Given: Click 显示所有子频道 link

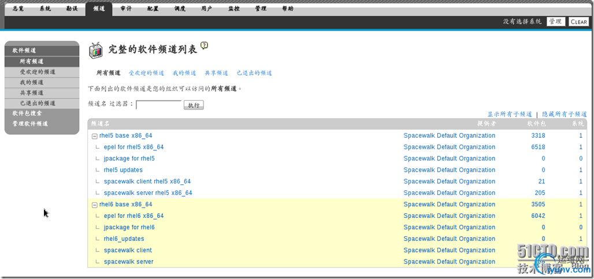Looking at the screenshot, I should (x=510, y=114).
